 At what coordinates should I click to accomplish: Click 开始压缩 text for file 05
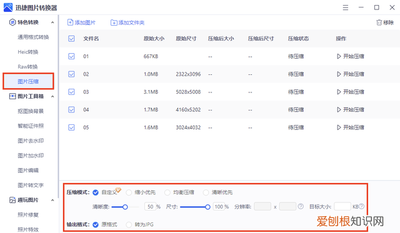(x=354, y=127)
